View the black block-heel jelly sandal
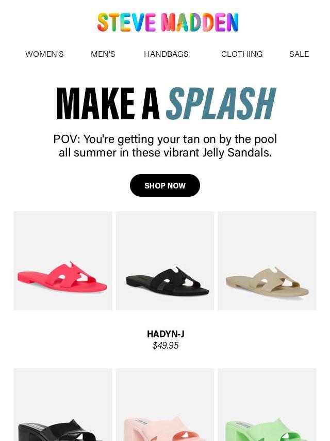This screenshot has width=330, height=441. click(x=62, y=404)
